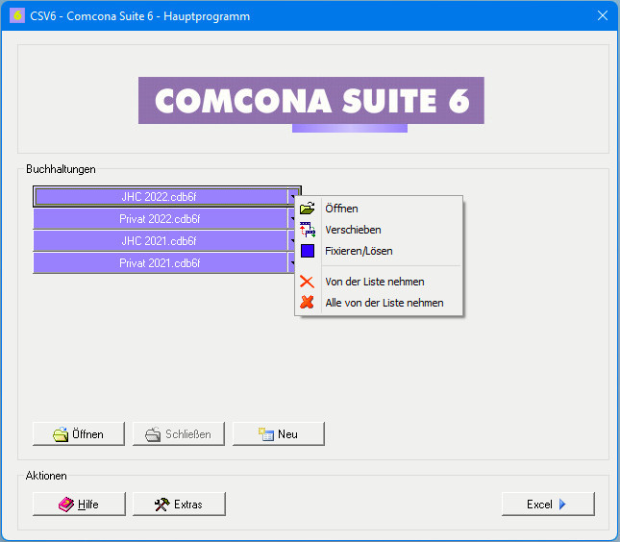The width and height of the screenshot is (620, 542).
Task: Open the Extras button
Action: tap(179, 505)
